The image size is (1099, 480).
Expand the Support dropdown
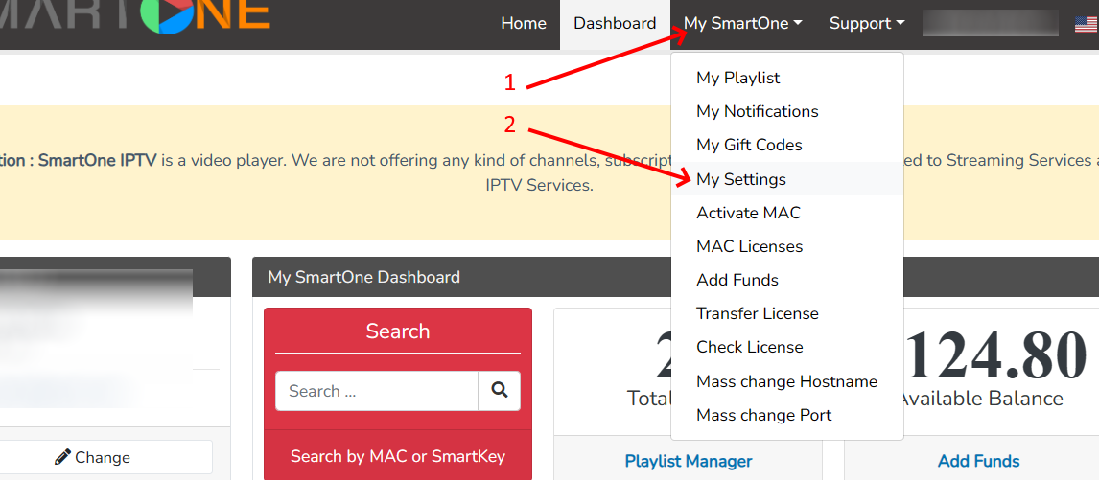click(x=867, y=23)
